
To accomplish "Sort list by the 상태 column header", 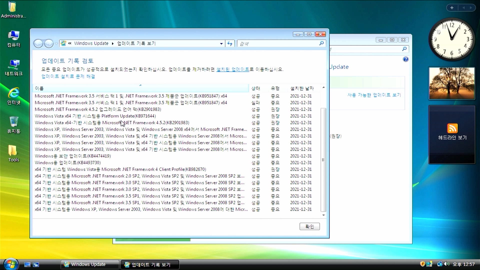I will (255, 88).
